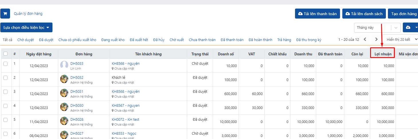Viewport: 418px width, 139px height.
Task: Open order link DH5030
Action: (x=77, y=106)
